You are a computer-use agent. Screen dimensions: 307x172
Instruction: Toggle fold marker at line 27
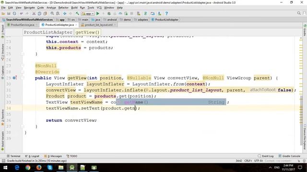(23, 66)
